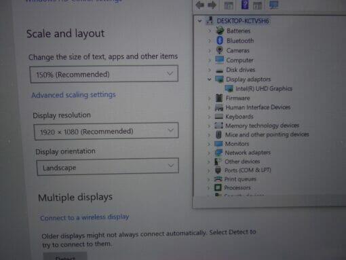Expand the Bluetooth node

coord(210,41)
